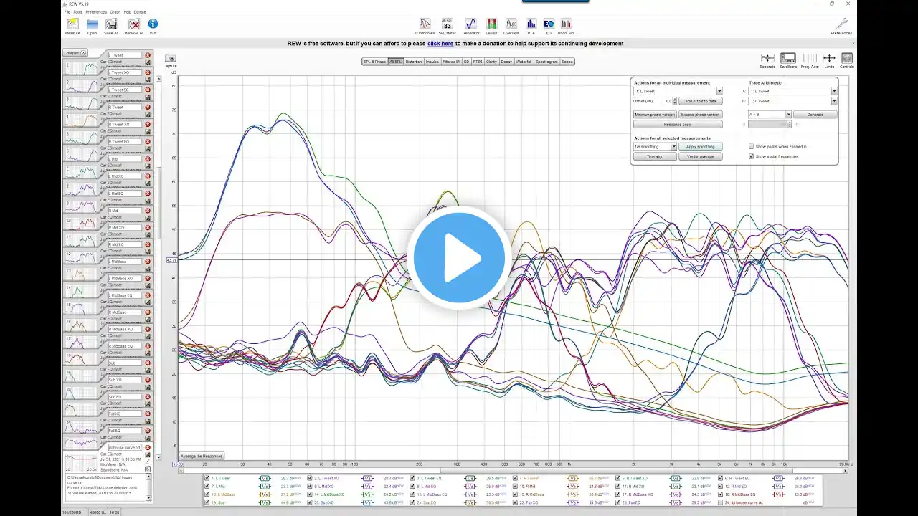The width and height of the screenshot is (918, 516).
Task: Click the Remove All icon
Action: [133, 25]
